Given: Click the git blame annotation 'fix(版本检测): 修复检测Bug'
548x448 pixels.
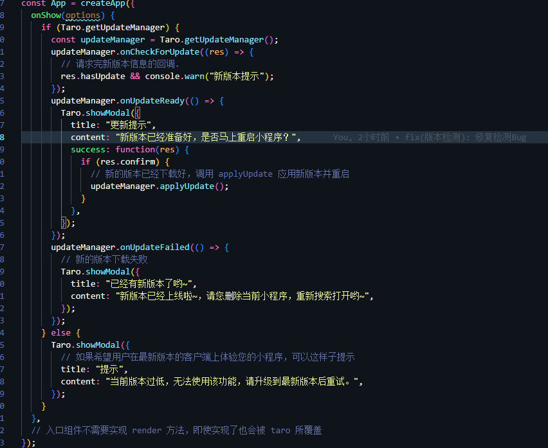Looking at the screenshot, I should [x=465, y=138].
